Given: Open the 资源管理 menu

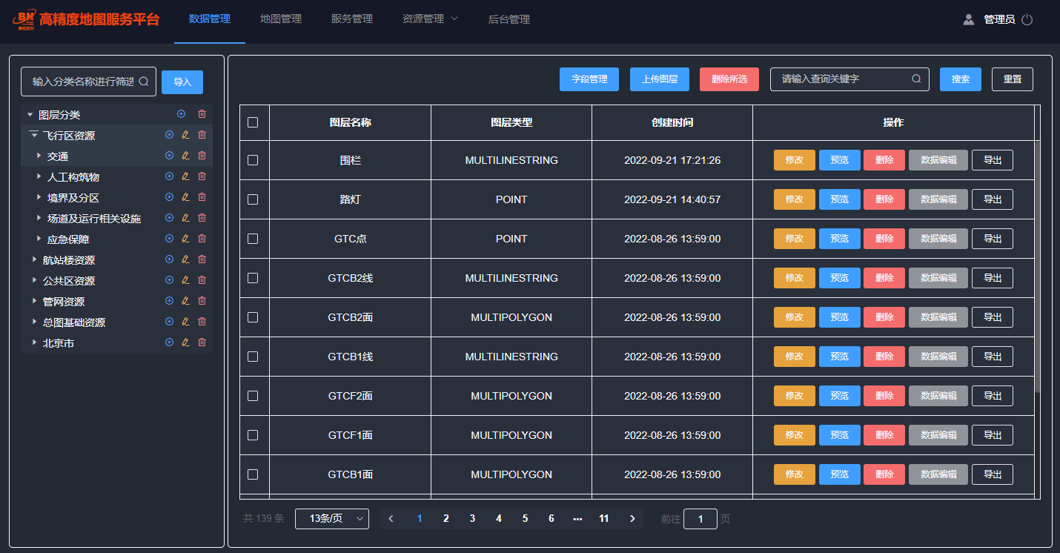Looking at the screenshot, I should pyautogui.click(x=430, y=19).
